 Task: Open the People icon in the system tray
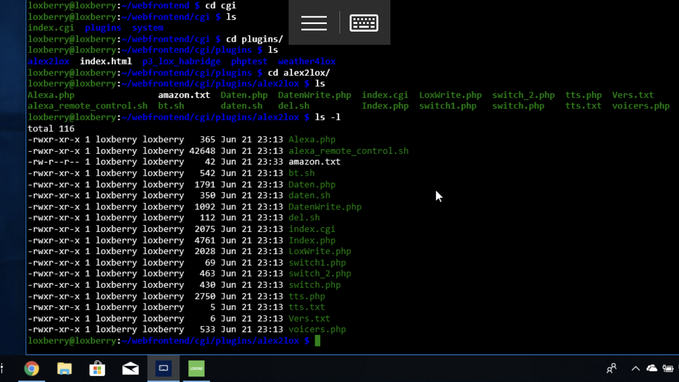coord(611,368)
